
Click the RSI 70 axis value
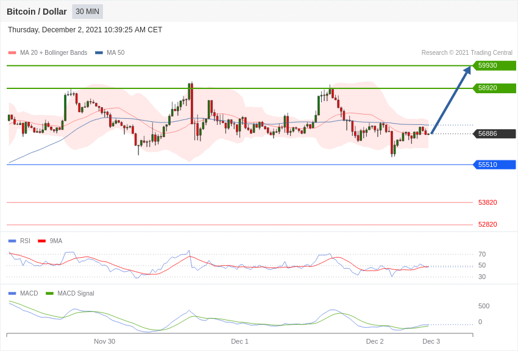(x=482, y=254)
